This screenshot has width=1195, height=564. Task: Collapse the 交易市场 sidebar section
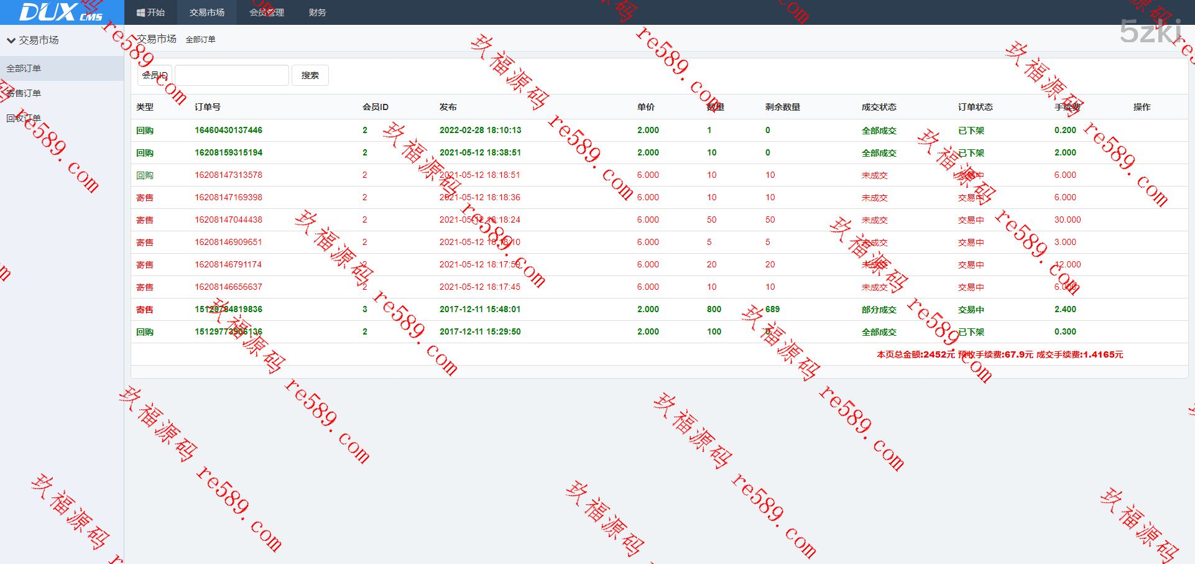point(11,40)
